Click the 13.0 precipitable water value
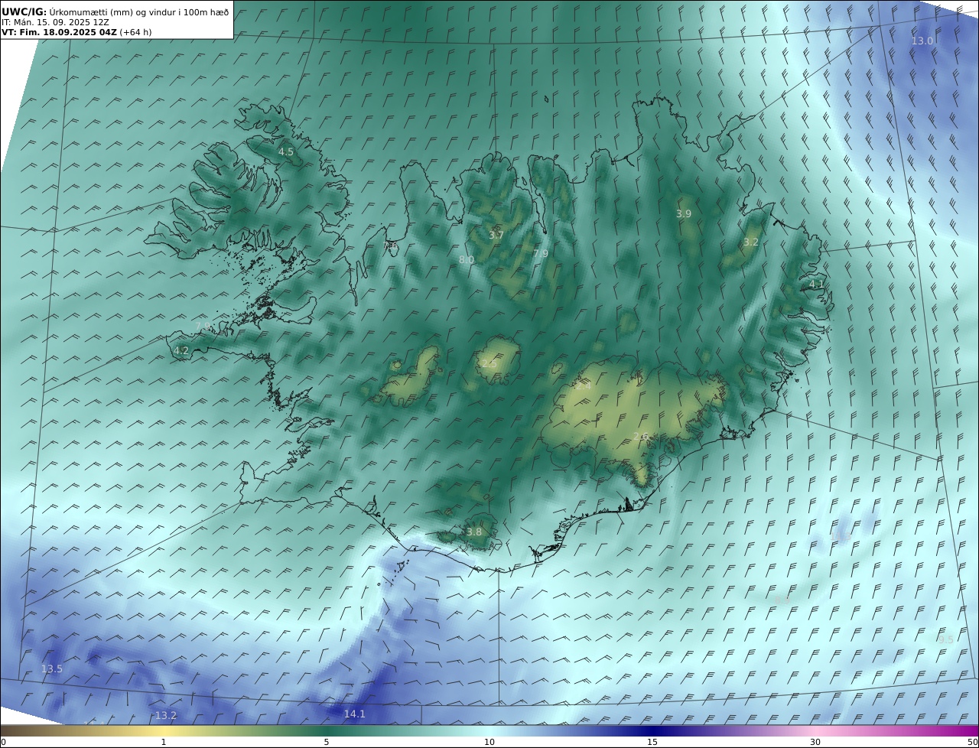 922,41
